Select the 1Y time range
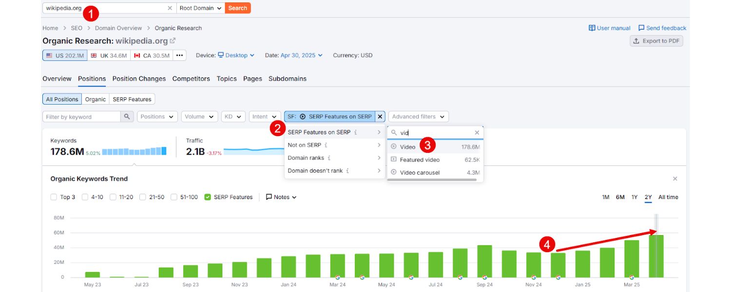The image size is (731, 292). (x=635, y=197)
